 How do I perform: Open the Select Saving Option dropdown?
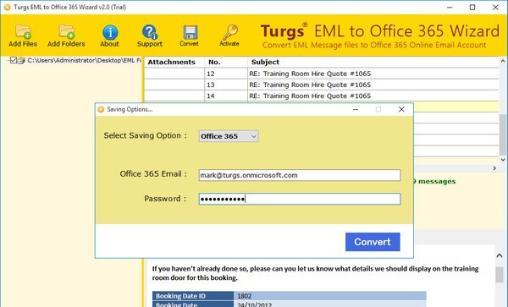[229, 136]
